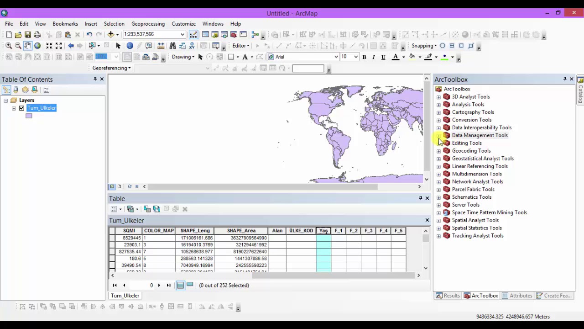Click Related Tables icon in Table window
Screen dimensions: 584x329
(x=131, y=209)
